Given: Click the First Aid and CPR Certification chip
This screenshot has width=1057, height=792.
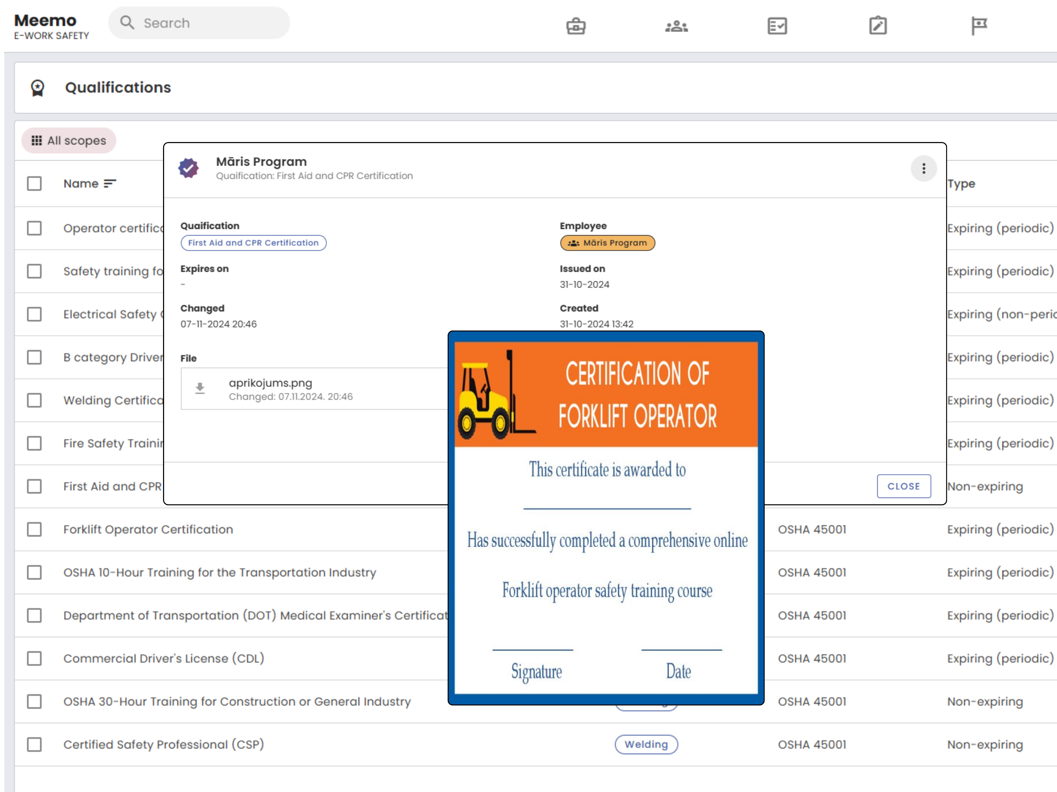Looking at the screenshot, I should click(x=253, y=243).
